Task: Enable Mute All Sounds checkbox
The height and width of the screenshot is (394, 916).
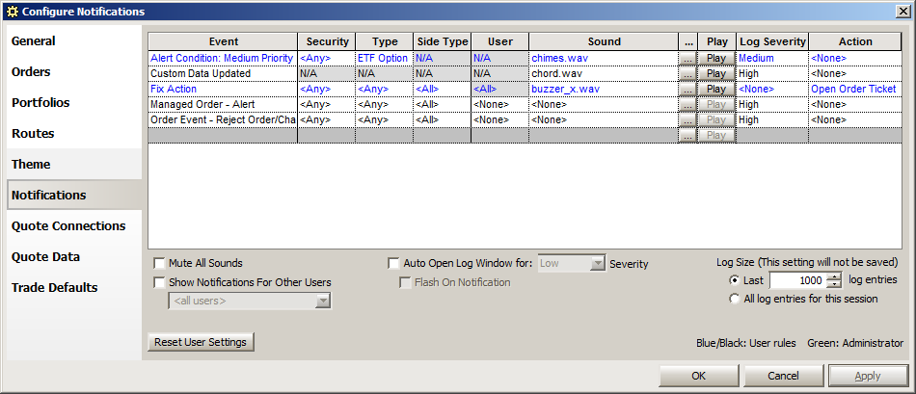Action: pos(159,263)
